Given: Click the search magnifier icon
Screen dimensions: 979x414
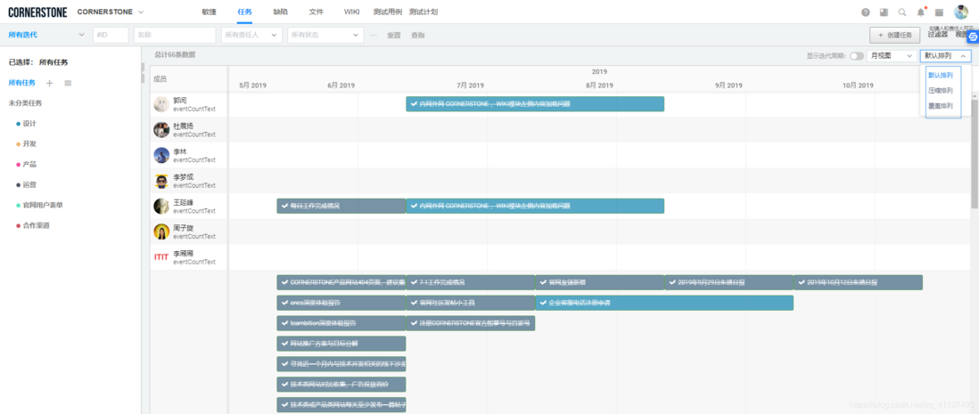Looking at the screenshot, I should (902, 12).
